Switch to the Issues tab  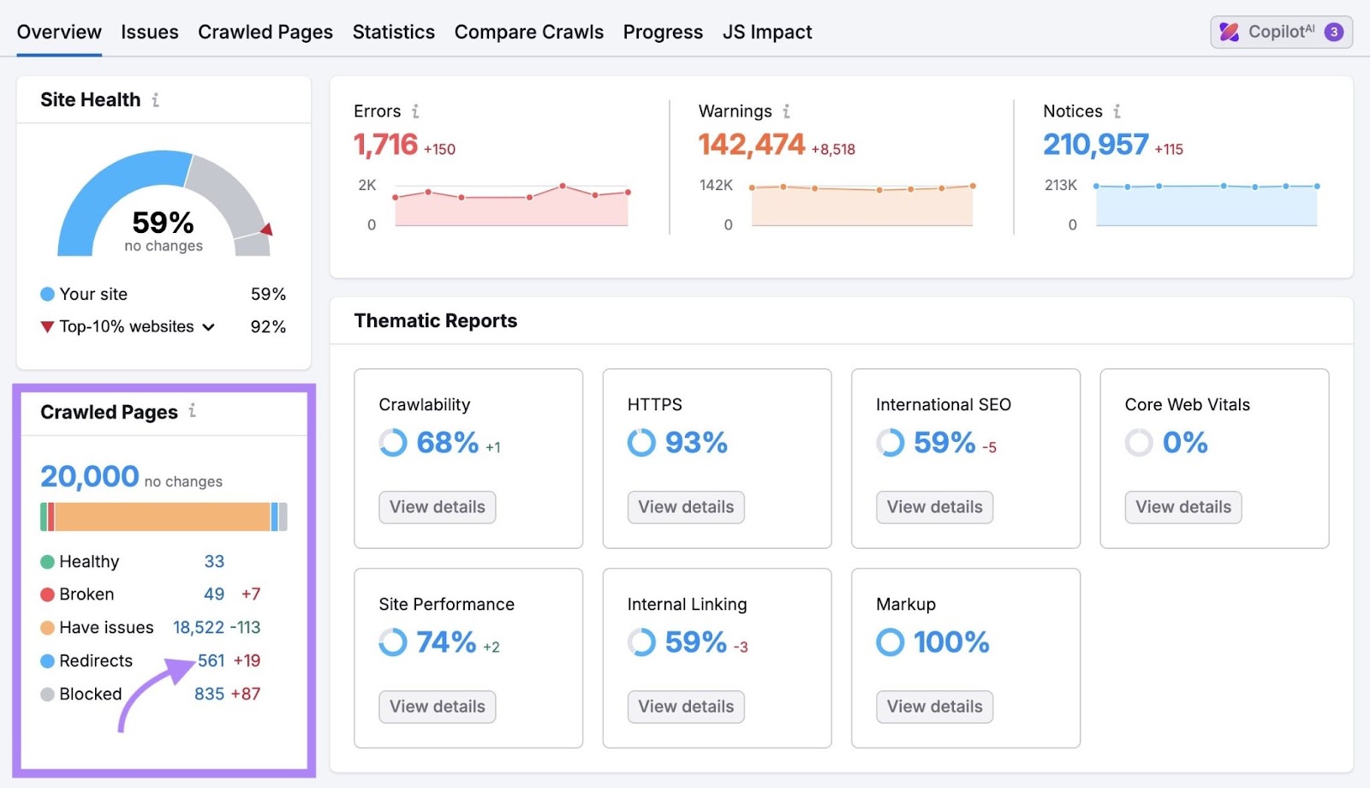point(149,32)
